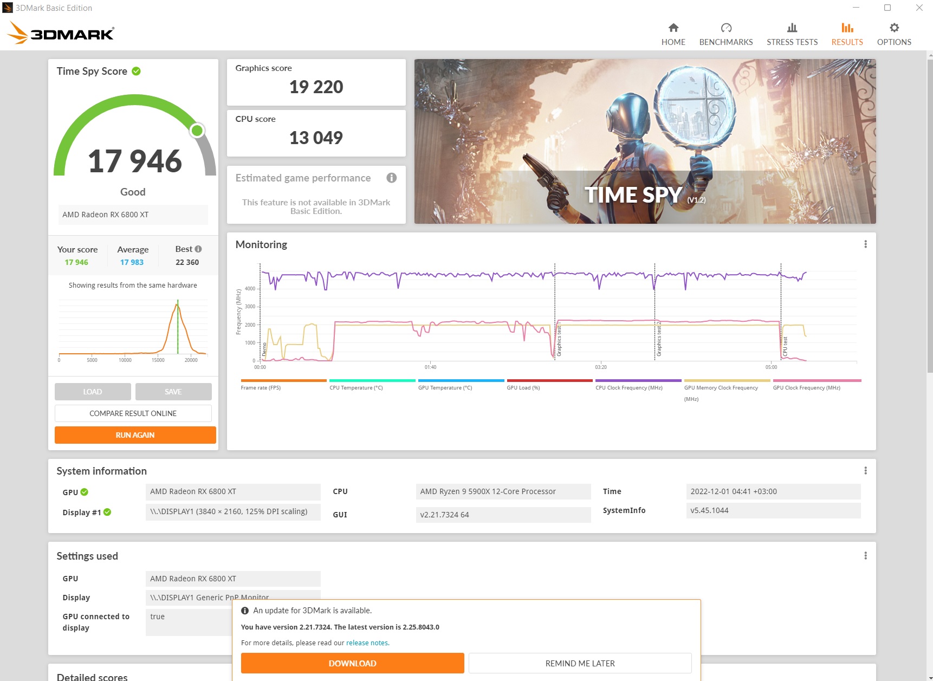Click the Benchmarks gauge icon
Screen dimensions: 933x681
pos(726,28)
